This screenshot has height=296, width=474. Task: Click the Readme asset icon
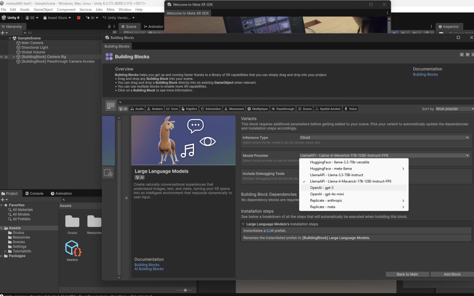click(x=73, y=248)
